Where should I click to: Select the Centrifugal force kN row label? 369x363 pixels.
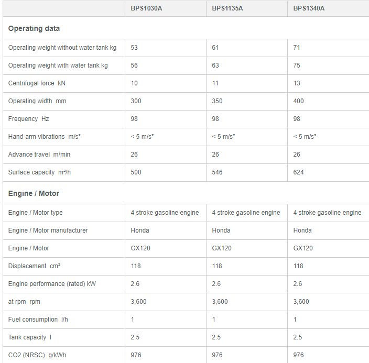click(x=37, y=83)
